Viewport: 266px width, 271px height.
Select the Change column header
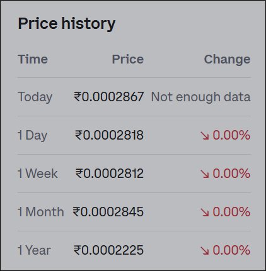(227, 60)
